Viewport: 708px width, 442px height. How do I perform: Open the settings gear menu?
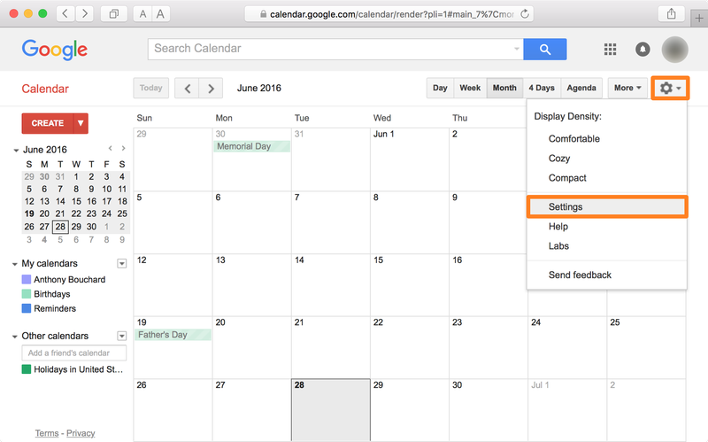pos(670,88)
